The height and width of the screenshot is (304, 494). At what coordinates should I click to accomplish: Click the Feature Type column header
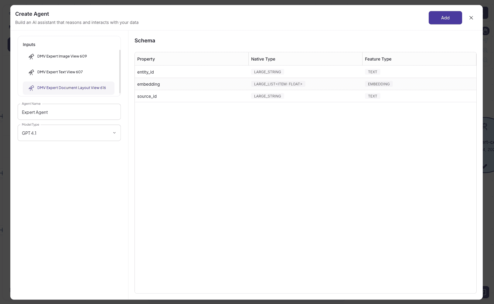coord(419,59)
